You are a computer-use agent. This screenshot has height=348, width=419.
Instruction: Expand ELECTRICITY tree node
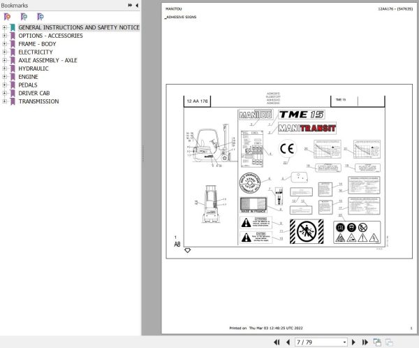click(4, 52)
